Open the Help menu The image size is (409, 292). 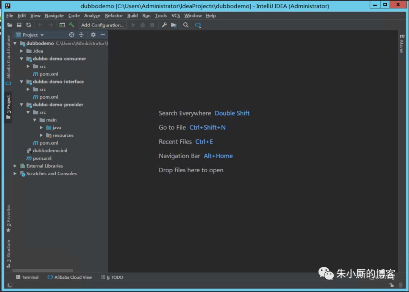click(211, 15)
